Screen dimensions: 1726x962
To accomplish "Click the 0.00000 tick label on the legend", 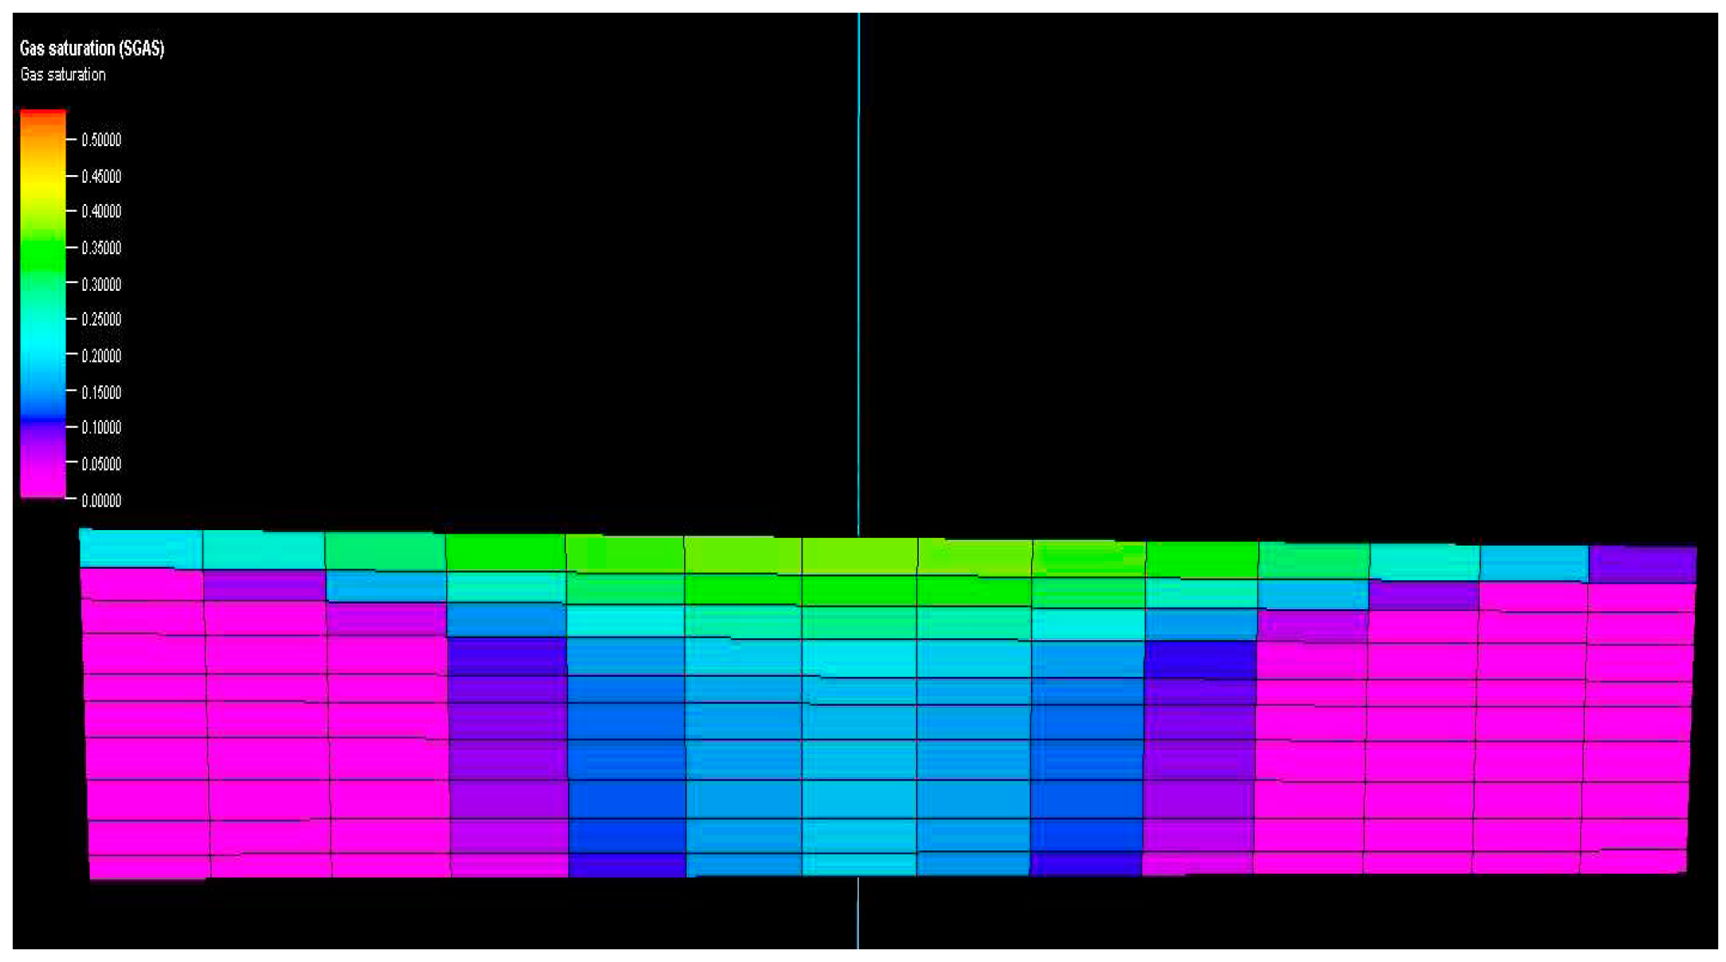I will 101,501.
